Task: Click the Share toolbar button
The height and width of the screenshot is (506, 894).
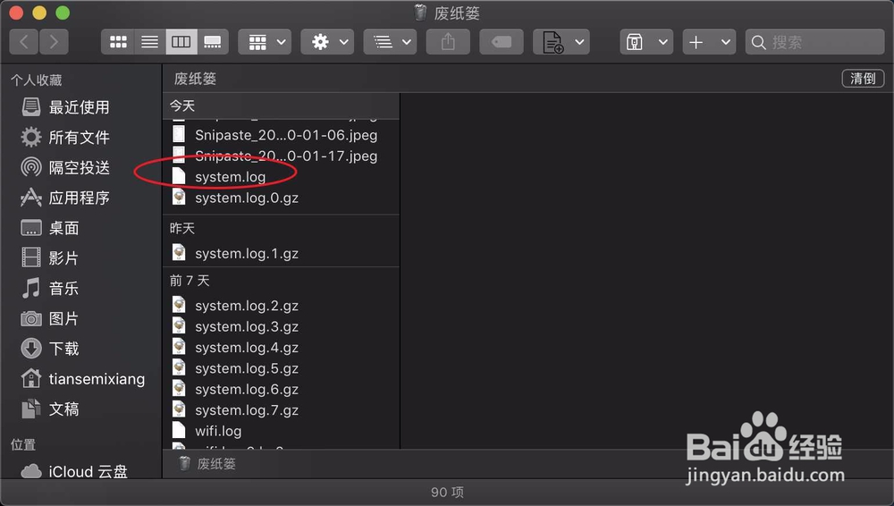Action: tap(448, 42)
